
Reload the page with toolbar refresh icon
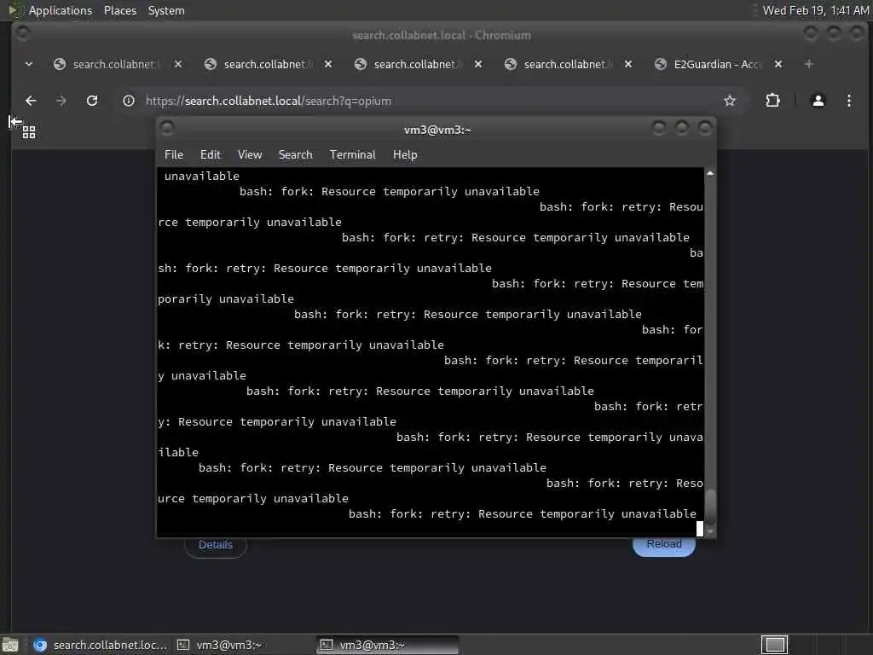92,101
